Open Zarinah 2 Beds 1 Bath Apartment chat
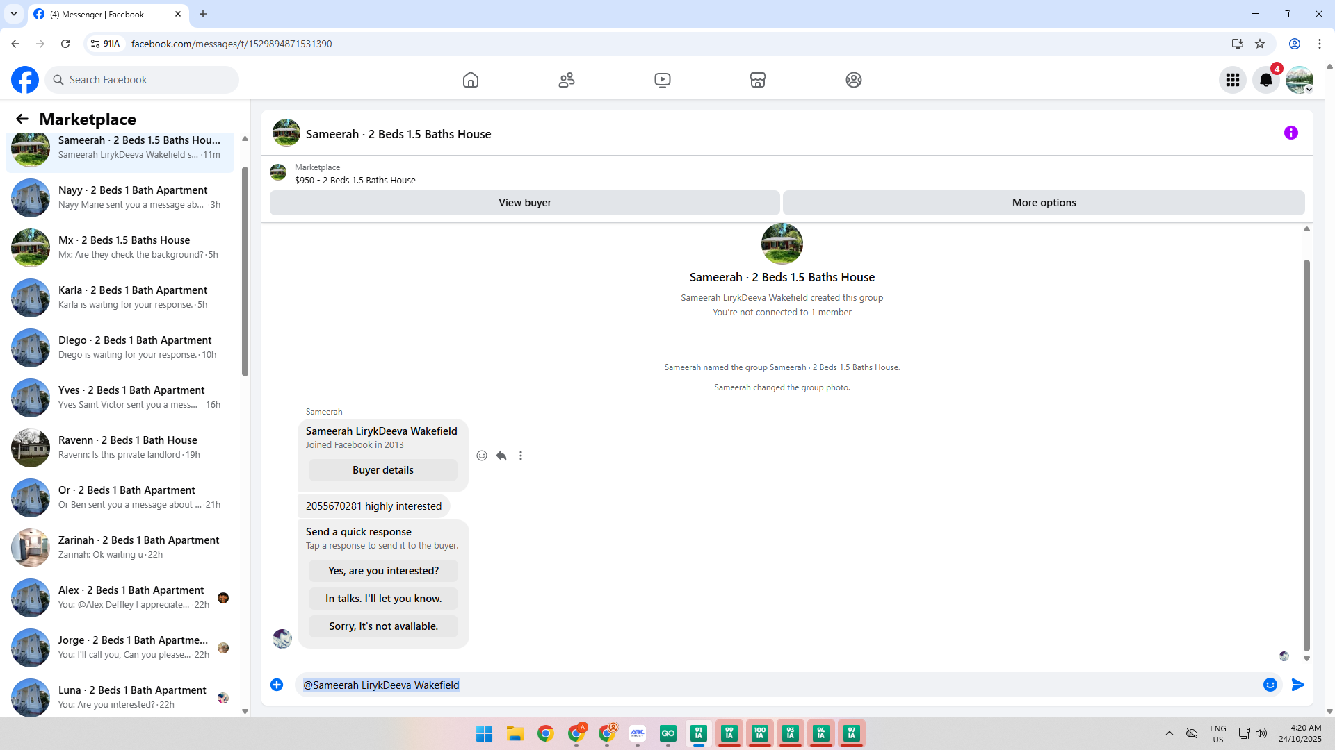 click(x=120, y=547)
